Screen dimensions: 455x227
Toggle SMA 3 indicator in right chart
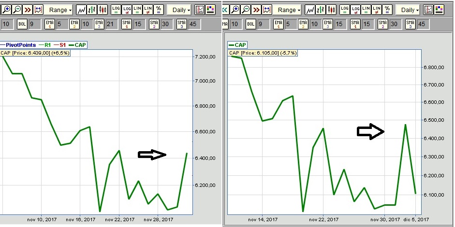[x=411, y=24]
